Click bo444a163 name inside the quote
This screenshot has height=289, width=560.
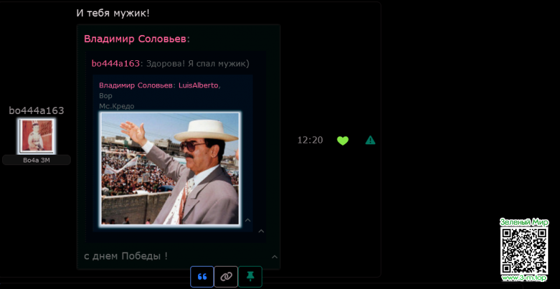[x=115, y=64]
